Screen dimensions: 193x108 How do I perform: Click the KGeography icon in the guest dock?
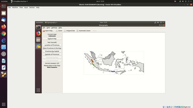38,46
